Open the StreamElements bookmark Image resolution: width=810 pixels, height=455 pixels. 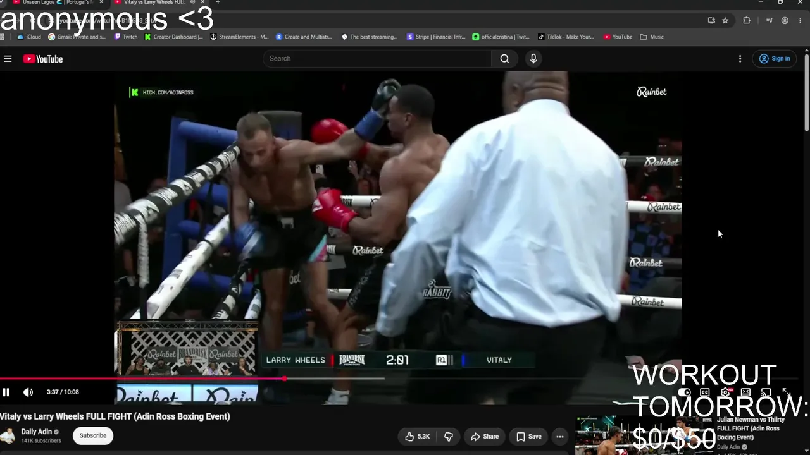[240, 37]
